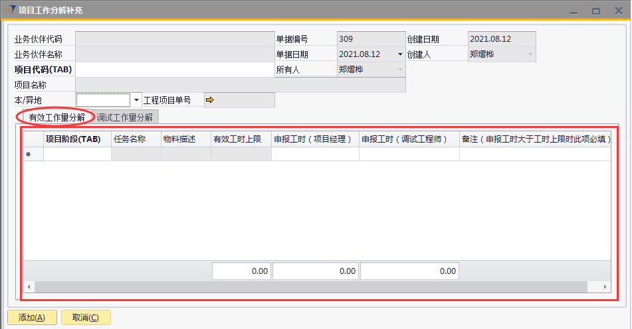Click the 项目阶段(TAB) cell in the first row
632x329 pixels.
click(x=77, y=154)
